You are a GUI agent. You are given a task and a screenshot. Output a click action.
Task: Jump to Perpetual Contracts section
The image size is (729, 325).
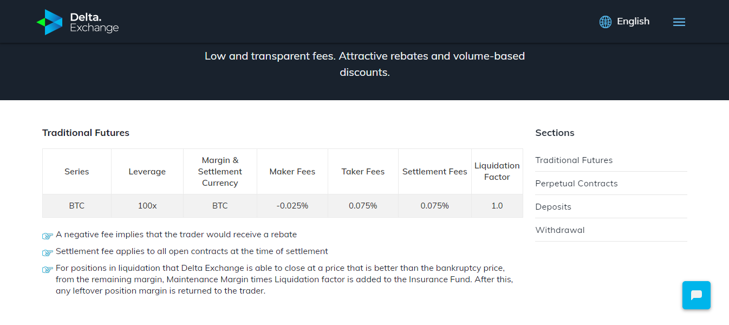click(x=576, y=184)
